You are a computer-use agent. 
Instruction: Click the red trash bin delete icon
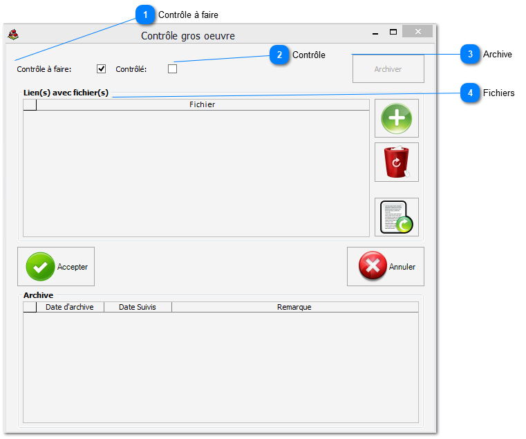(x=397, y=162)
